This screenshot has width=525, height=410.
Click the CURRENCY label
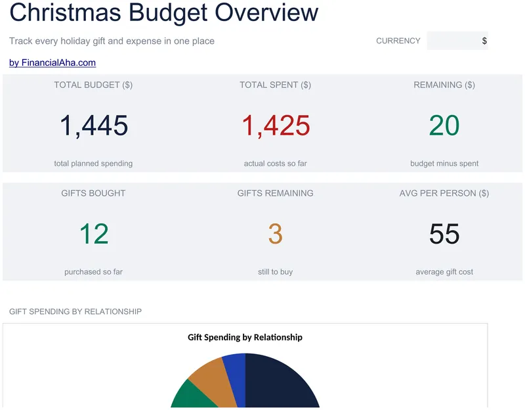[x=398, y=41]
